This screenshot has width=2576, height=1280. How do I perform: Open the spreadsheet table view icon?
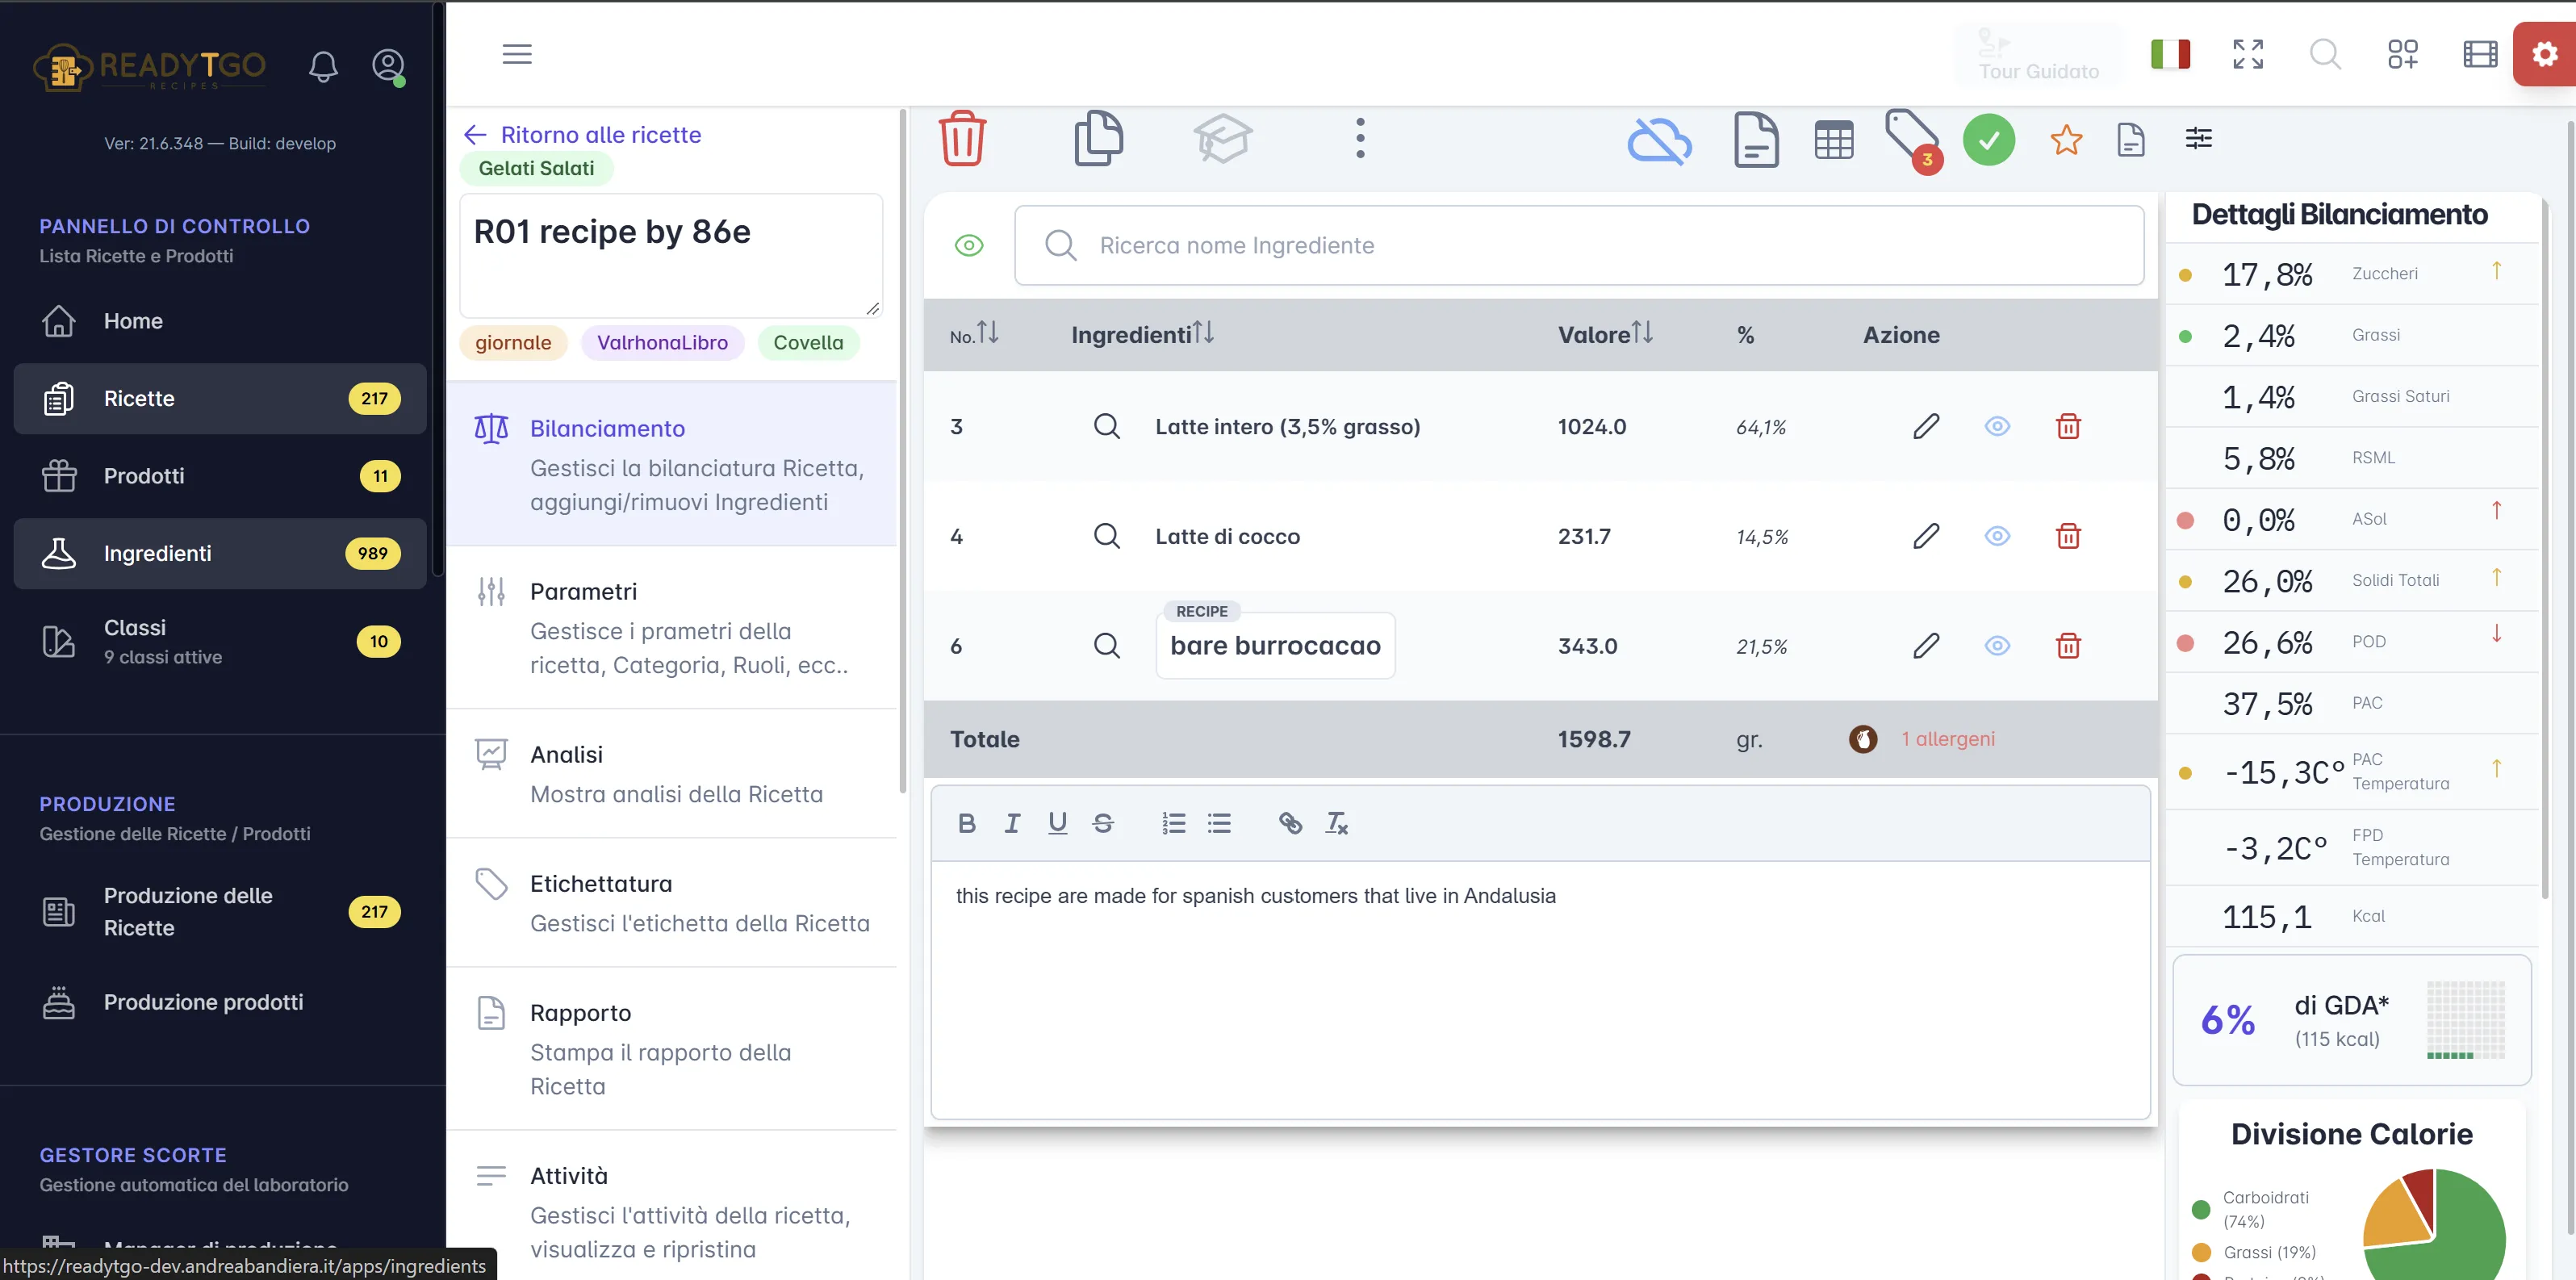click(x=1834, y=140)
